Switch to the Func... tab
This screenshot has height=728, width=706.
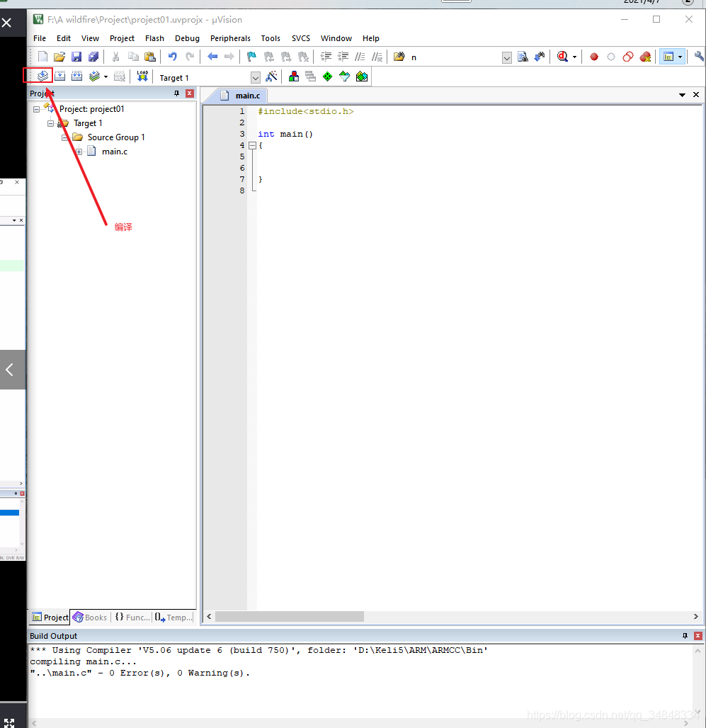(x=132, y=617)
